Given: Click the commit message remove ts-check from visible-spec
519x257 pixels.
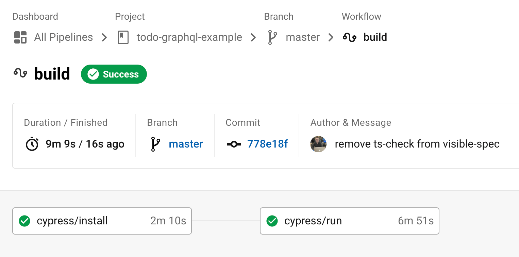Looking at the screenshot, I should click(417, 144).
